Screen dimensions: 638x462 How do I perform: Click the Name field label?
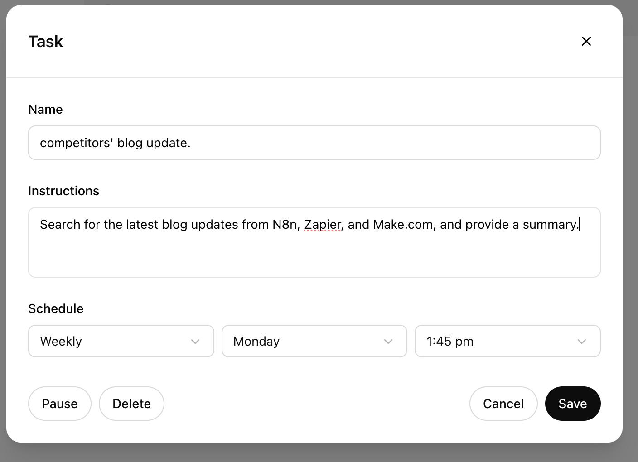(45, 110)
